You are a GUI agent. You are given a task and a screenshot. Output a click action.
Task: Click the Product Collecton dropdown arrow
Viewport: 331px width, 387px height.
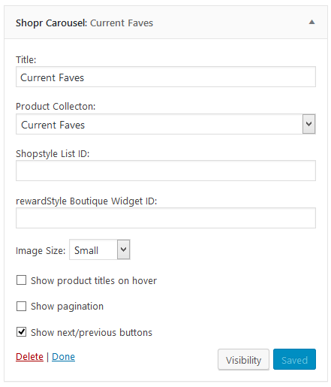(x=308, y=124)
